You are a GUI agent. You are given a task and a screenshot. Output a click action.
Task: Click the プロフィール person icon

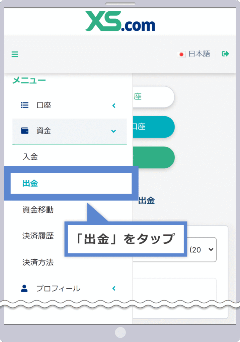[x=24, y=288]
